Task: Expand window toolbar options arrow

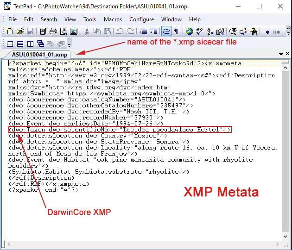Action: point(69,45)
